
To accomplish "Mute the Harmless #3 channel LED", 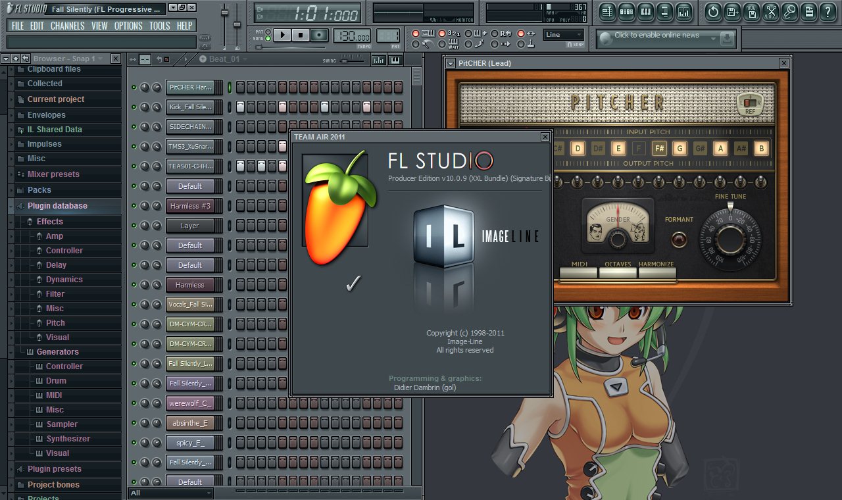I will (x=134, y=206).
